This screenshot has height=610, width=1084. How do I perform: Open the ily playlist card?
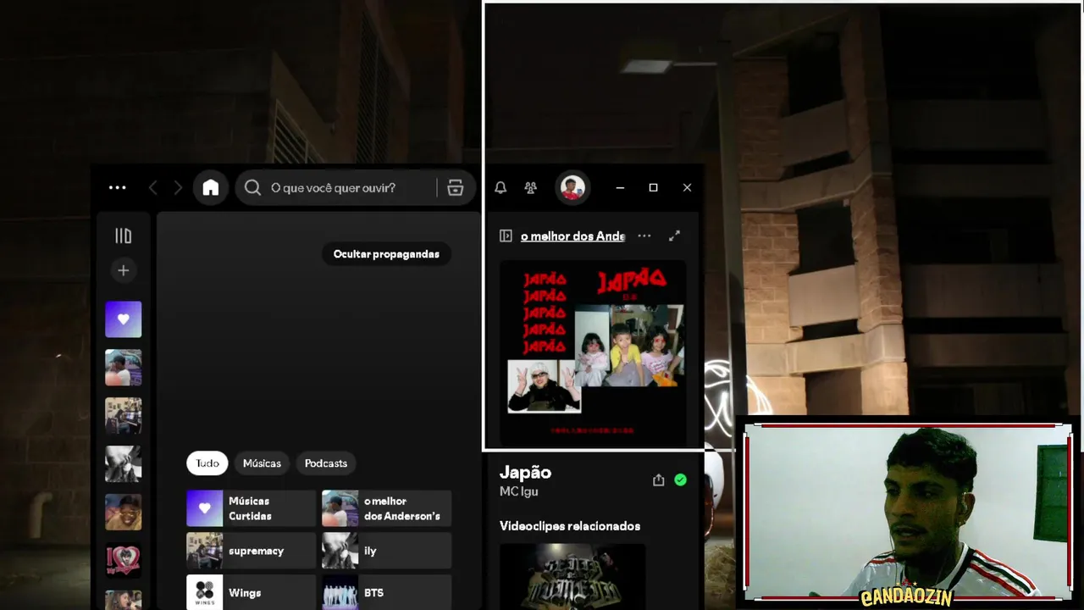pyautogui.click(x=386, y=551)
